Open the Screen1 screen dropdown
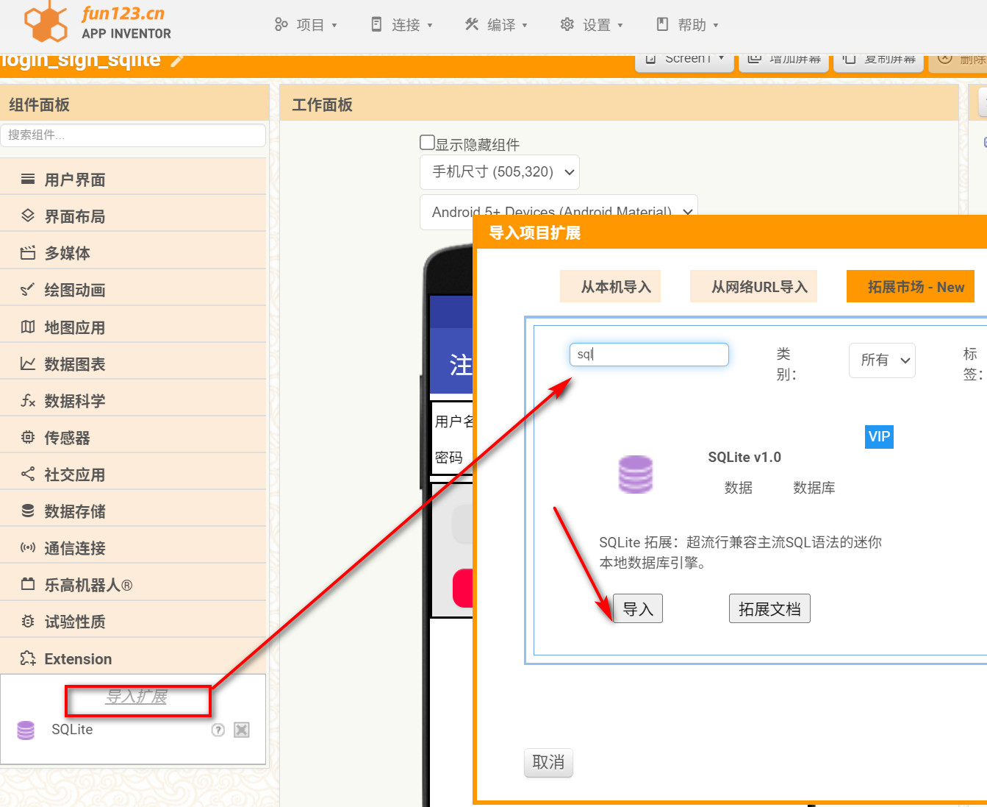 pos(685,60)
